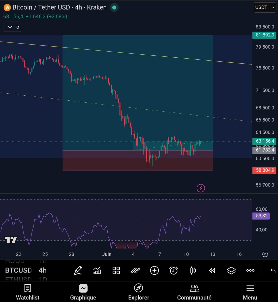
Task: Tap the plus circle add-symbol icon
Action: [154, 271]
